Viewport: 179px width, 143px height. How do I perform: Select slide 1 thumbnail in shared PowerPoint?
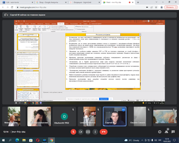pos(28,42)
